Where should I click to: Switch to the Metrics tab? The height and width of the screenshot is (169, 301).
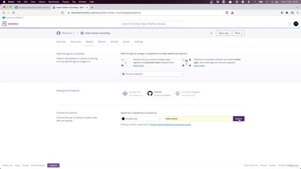point(102,42)
